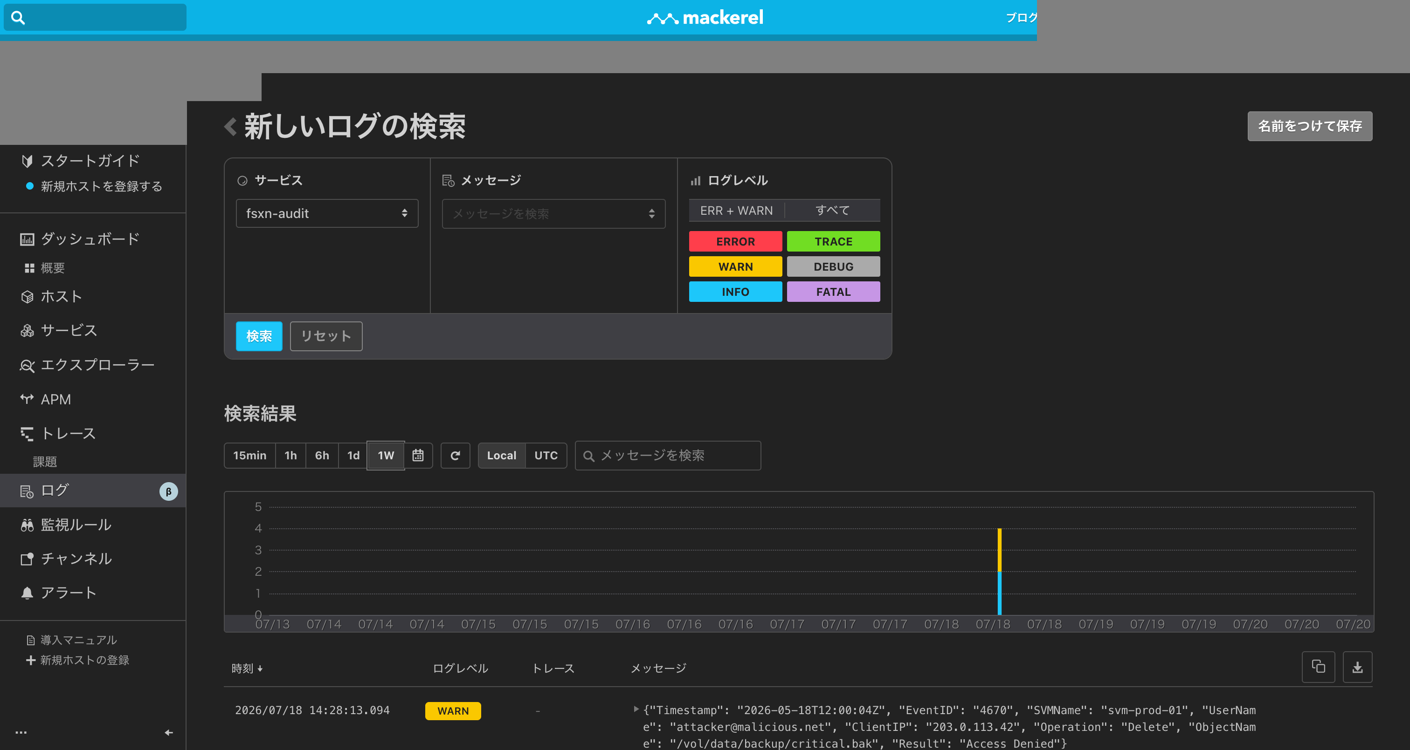Toggle the WARN log level filter
1410x750 pixels.
(x=735, y=266)
